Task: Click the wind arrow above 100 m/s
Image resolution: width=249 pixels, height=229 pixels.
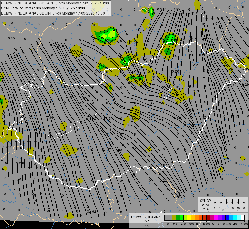Action: point(244,201)
